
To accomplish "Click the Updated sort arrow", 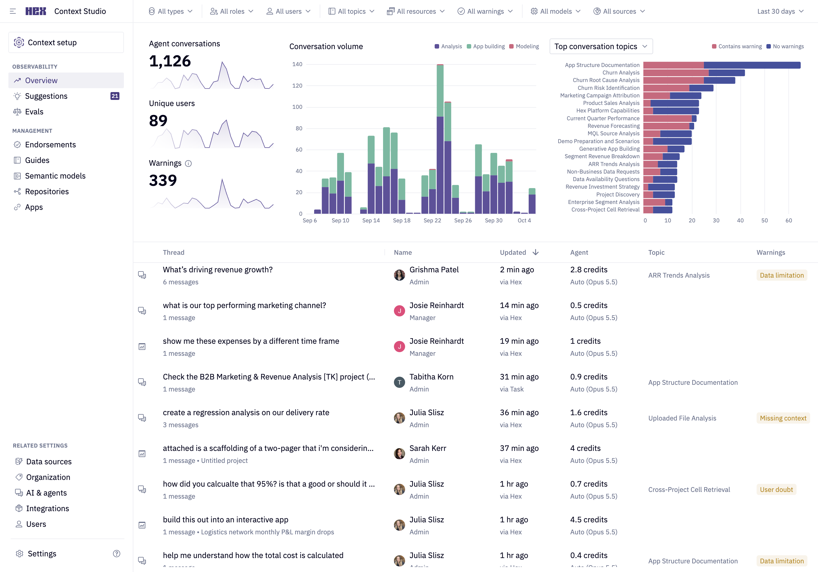I will click(535, 252).
